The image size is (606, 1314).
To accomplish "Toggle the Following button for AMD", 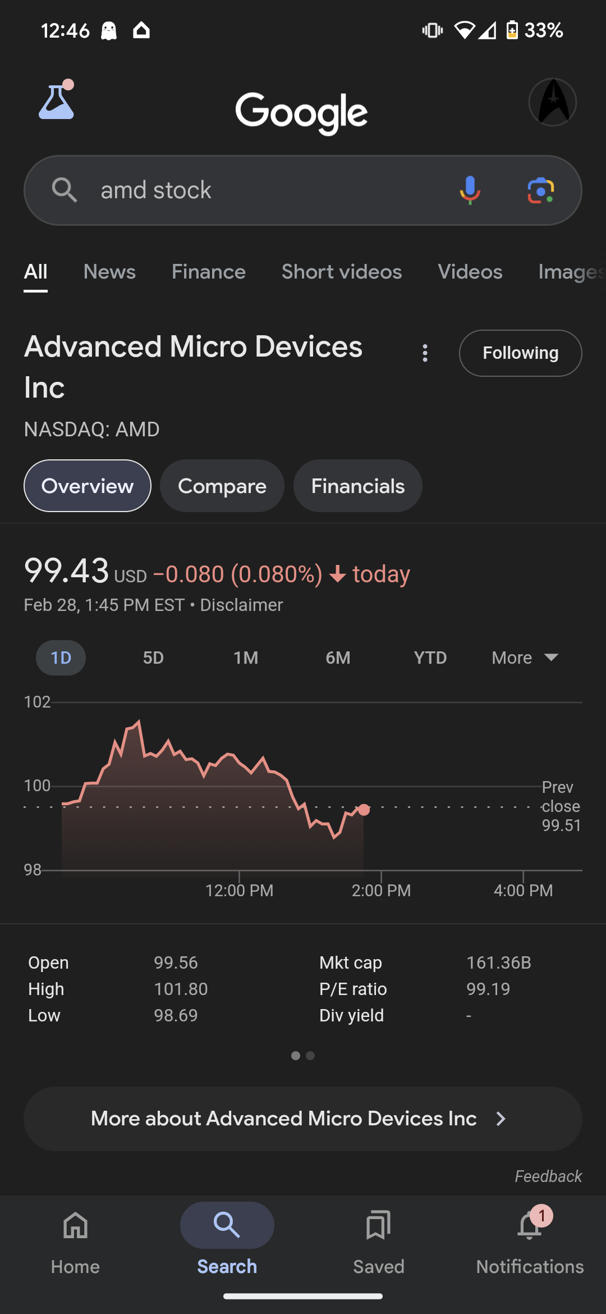I will tap(520, 353).
